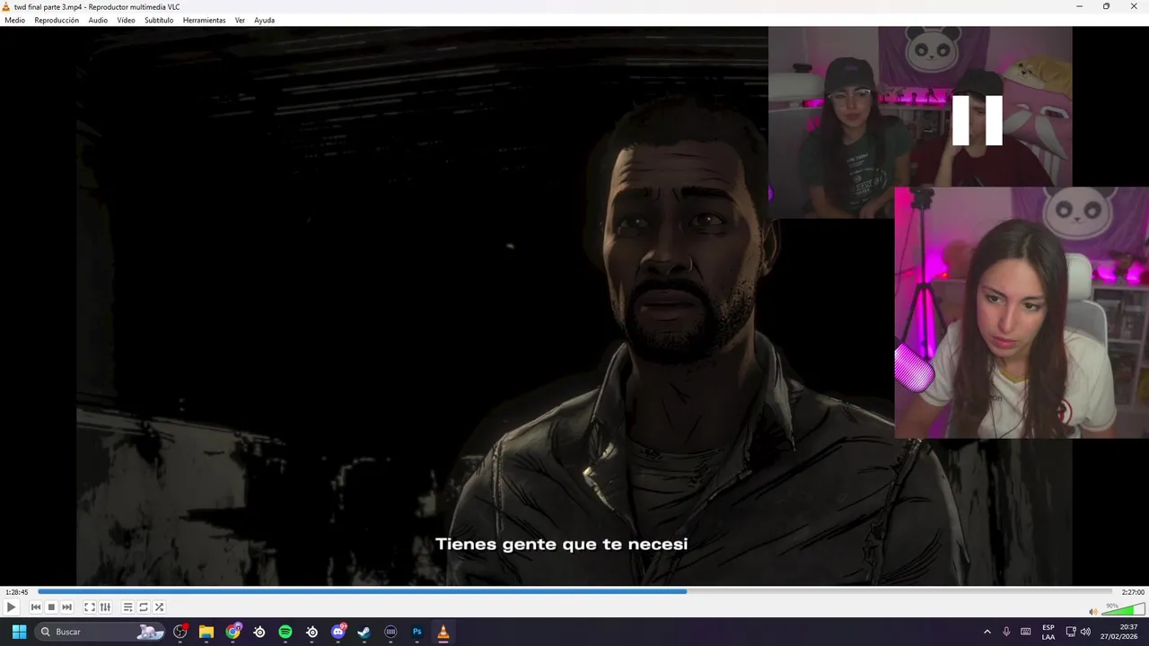1149x646 pixels.
Task: Click the paused video area
Action: click(574, 305)
